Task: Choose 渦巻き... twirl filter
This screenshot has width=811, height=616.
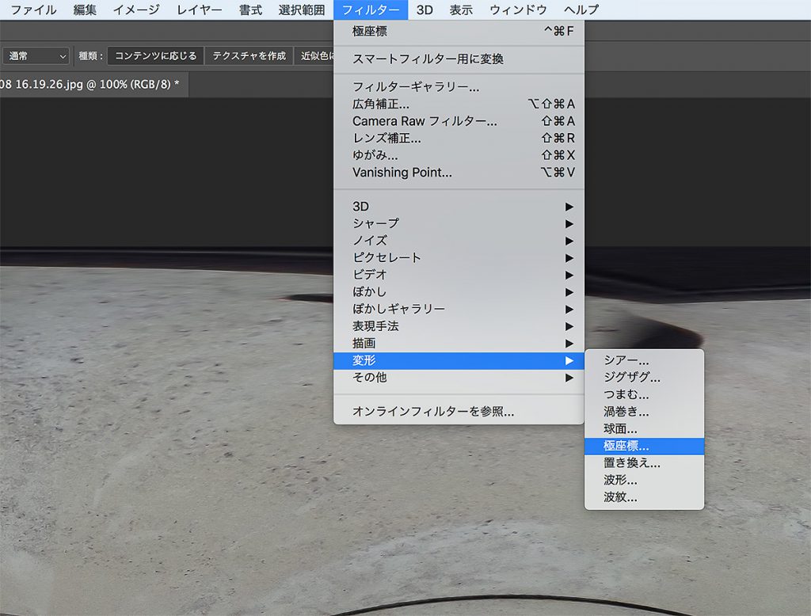Action: click(x=626, y=412)
